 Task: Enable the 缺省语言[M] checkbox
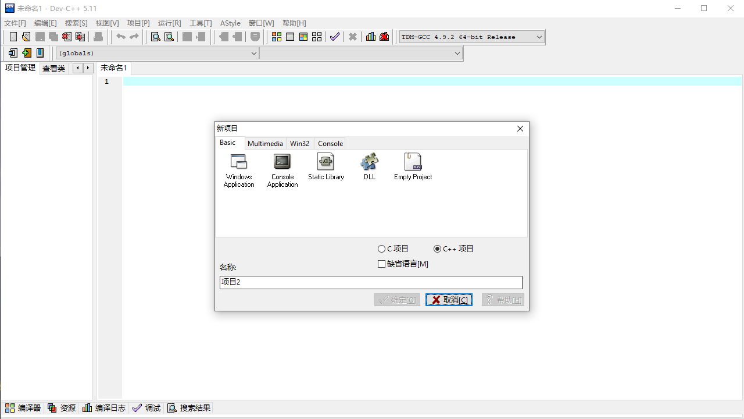click(382, 264)
